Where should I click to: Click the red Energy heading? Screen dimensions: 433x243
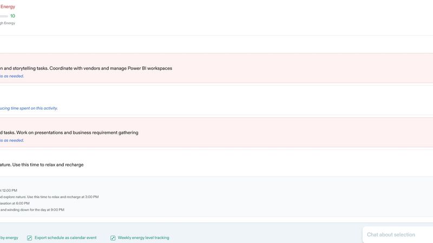tap(8, 6)
